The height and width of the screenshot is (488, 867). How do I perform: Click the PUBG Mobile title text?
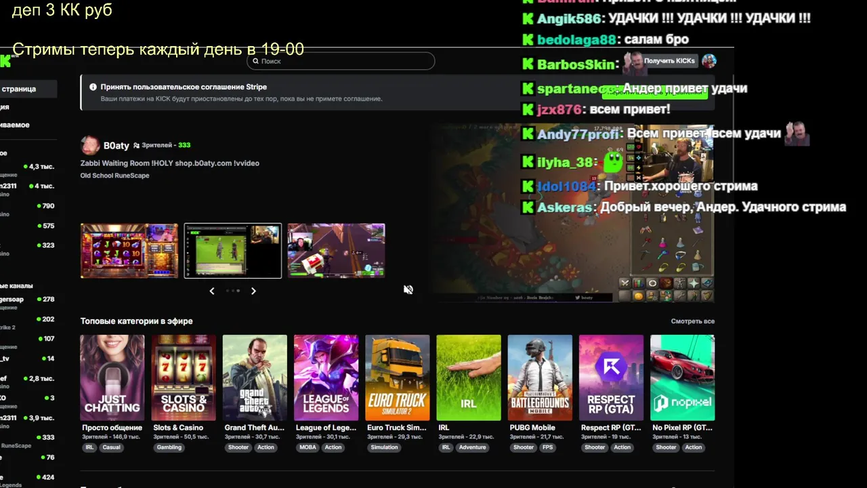[532, 428]
